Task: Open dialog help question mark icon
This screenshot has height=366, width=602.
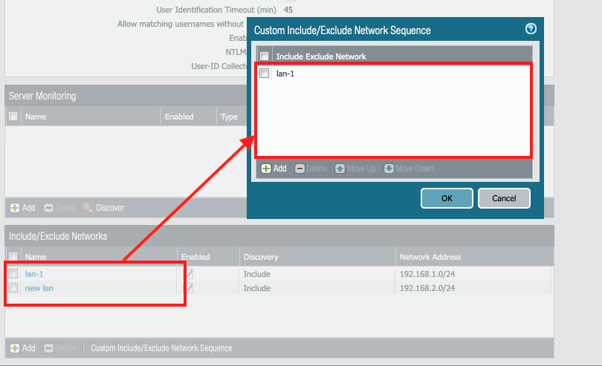Action: click(531, 29)
